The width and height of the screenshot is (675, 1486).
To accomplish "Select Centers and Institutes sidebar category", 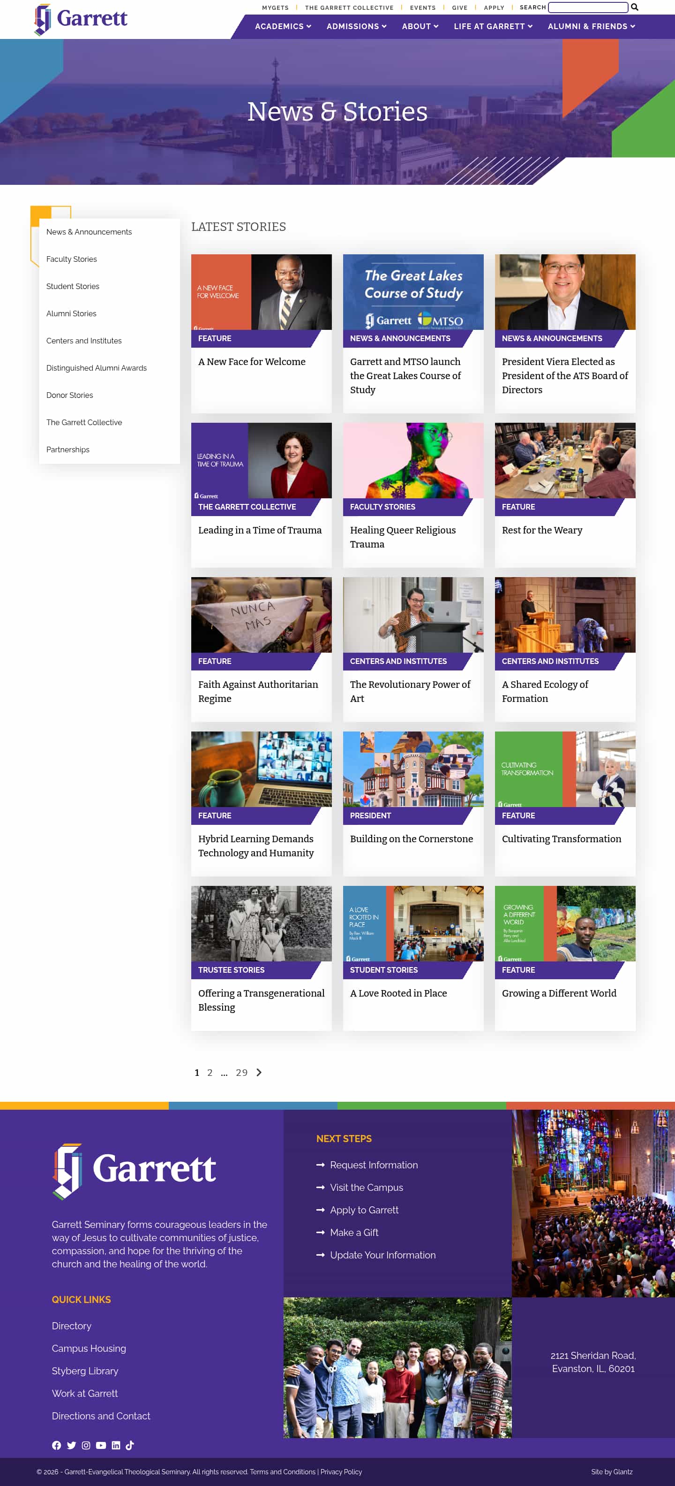I will [84, 340].
